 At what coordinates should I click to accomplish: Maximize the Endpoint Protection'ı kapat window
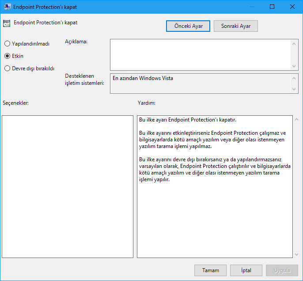[272, 7]
